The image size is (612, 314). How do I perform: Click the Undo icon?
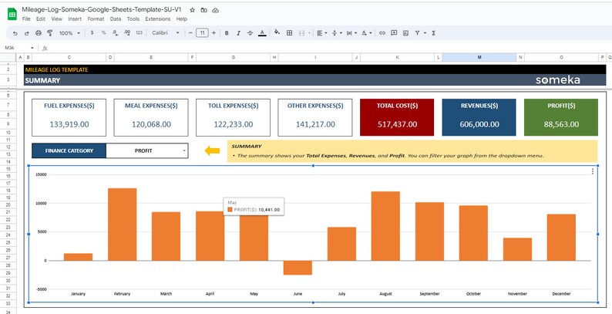coord(15,33)
